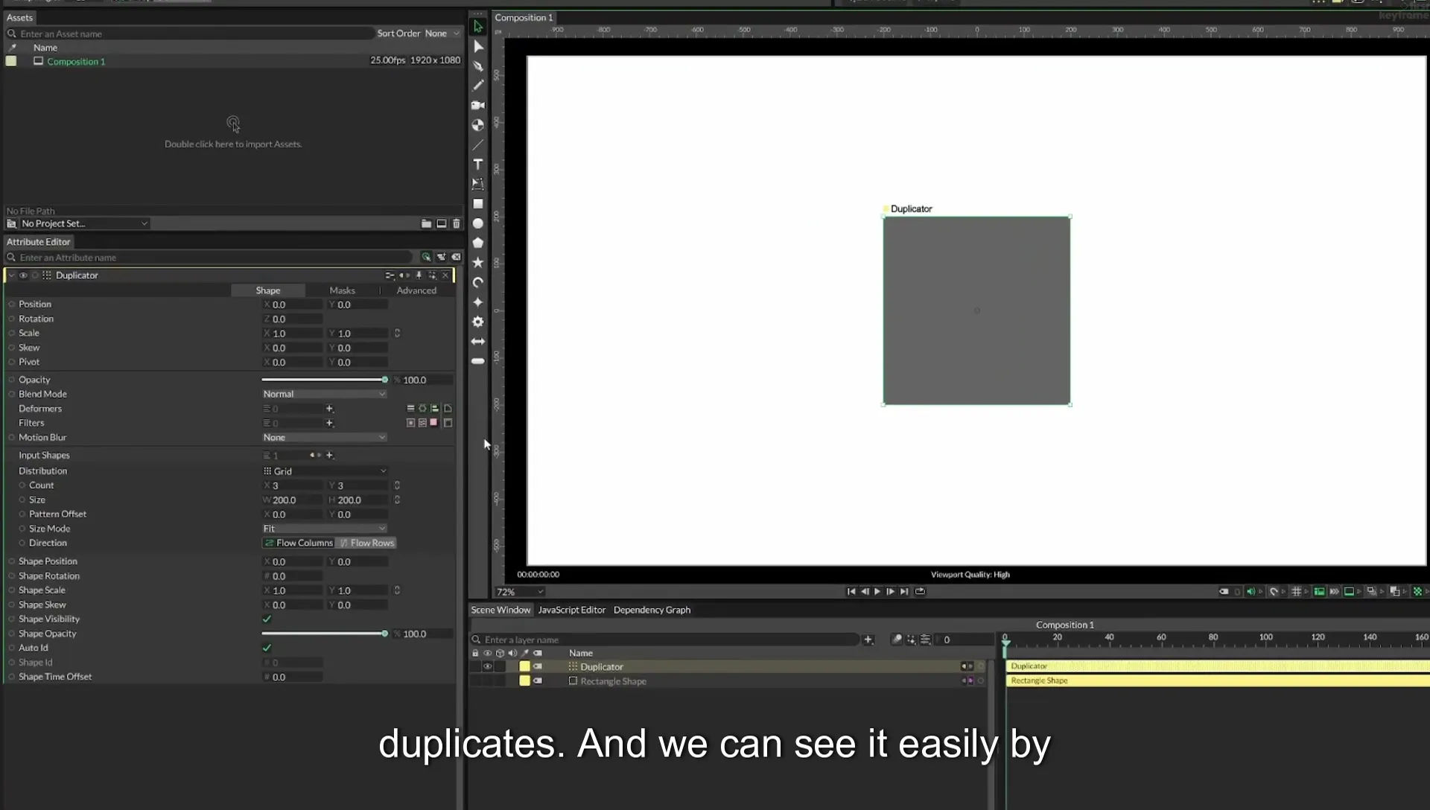1430x810 pixels.
Task: Add an input shape with plus icon
Action: [x=329, y=455]
